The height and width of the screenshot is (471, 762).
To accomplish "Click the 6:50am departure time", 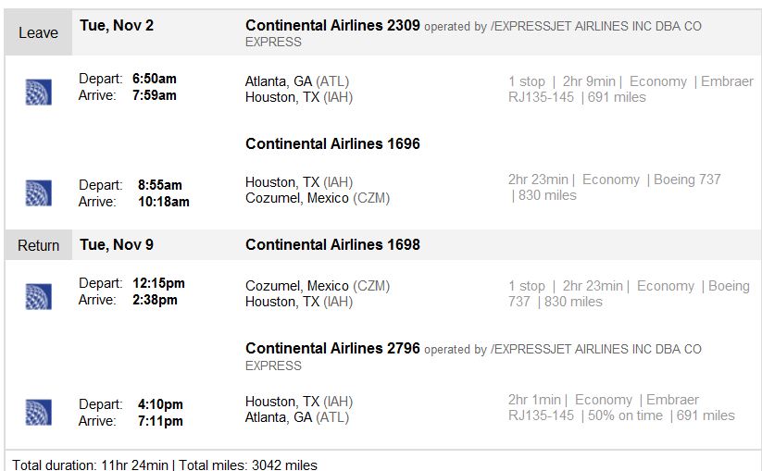I will click(155, 79).
